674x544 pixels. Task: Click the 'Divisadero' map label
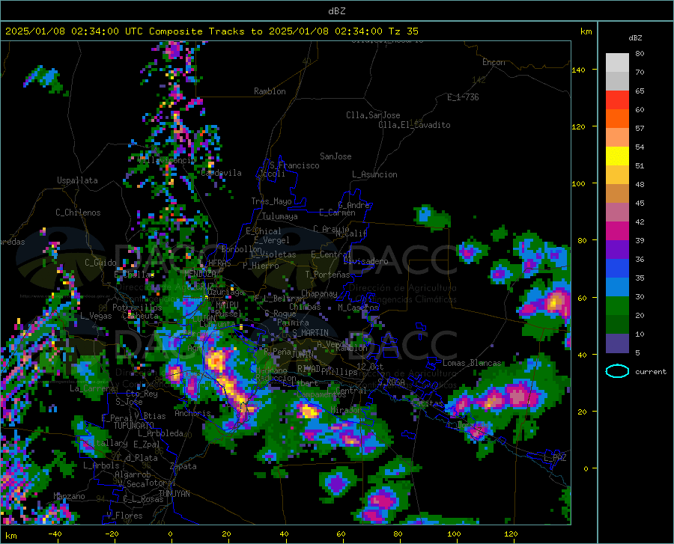coord(365,261)
